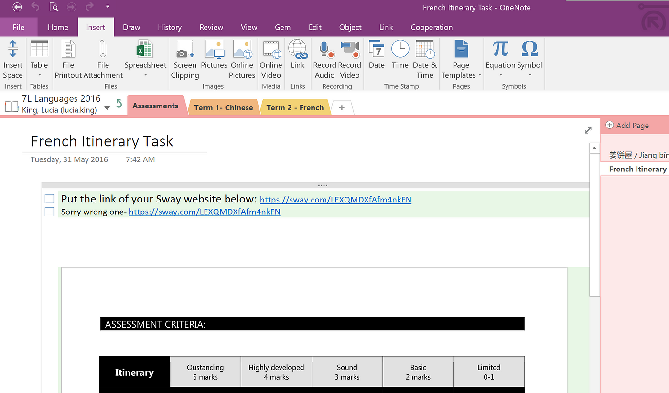Expand the Page Templates dropdown arrow
Viewport: 669px width, 393px height.
click(x=479, y=75)
